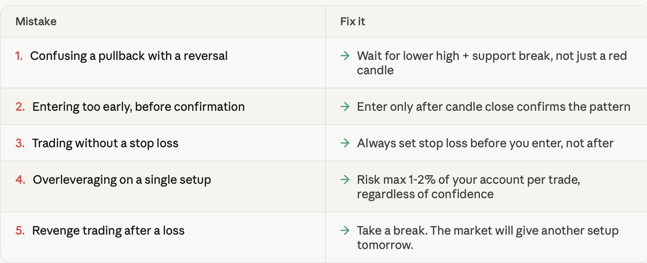Click 'Trading without a stop loss' text

point(106,143)
